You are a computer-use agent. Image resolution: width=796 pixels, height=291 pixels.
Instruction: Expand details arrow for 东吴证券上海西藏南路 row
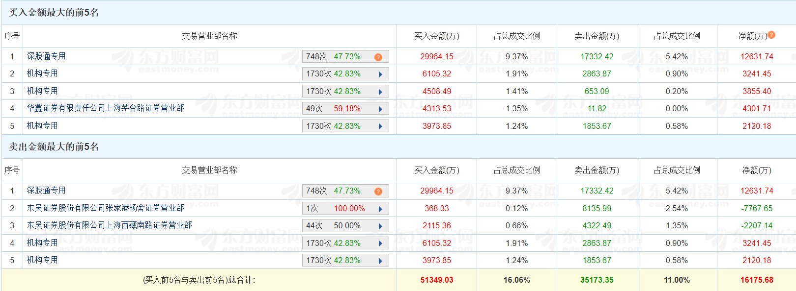point(380,226)
